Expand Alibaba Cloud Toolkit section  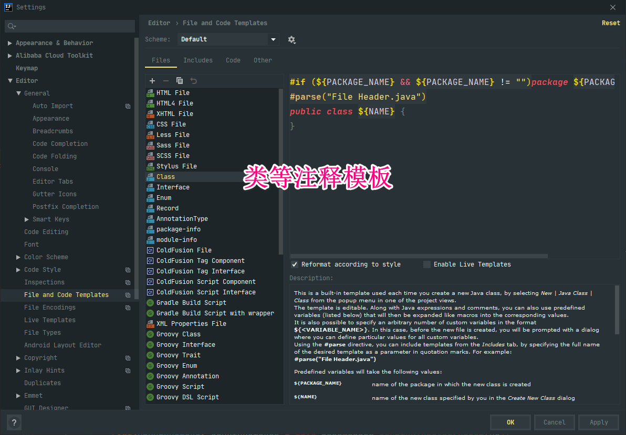click(9, 56)
